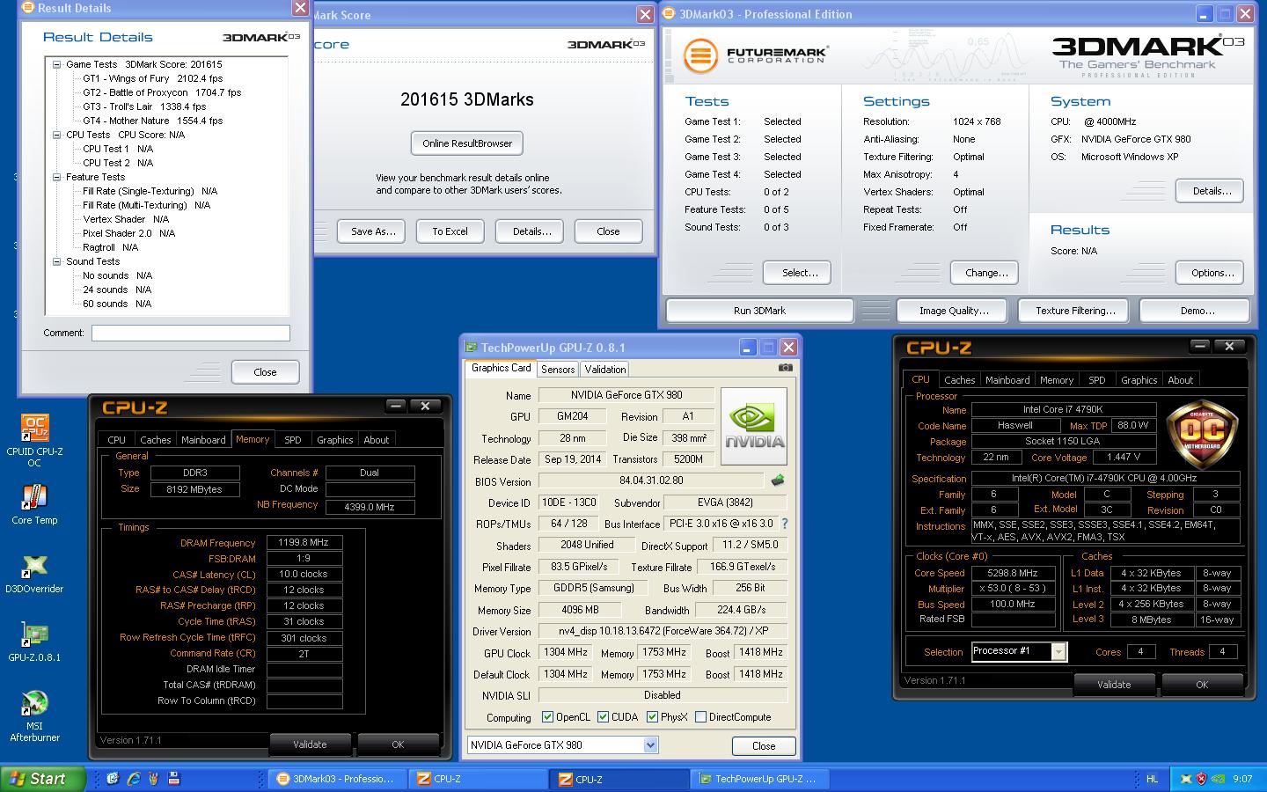Open the Processor #1 selection dropdown

1058,651
